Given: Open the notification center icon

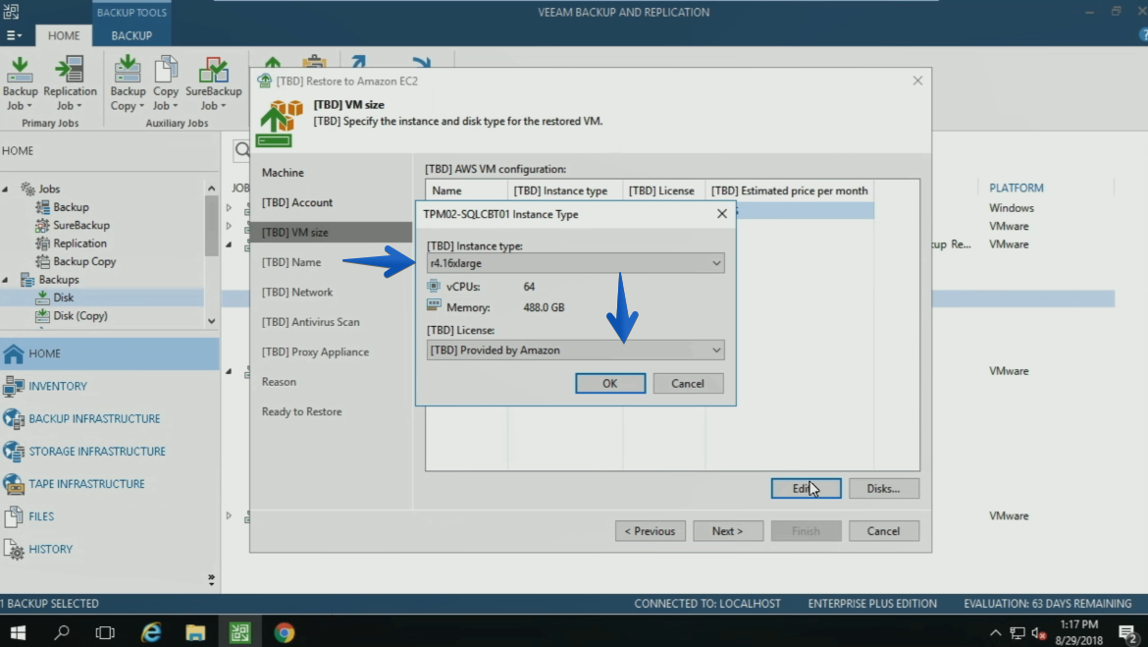Looking at the screenshot, I should [x=1128, y=633].
